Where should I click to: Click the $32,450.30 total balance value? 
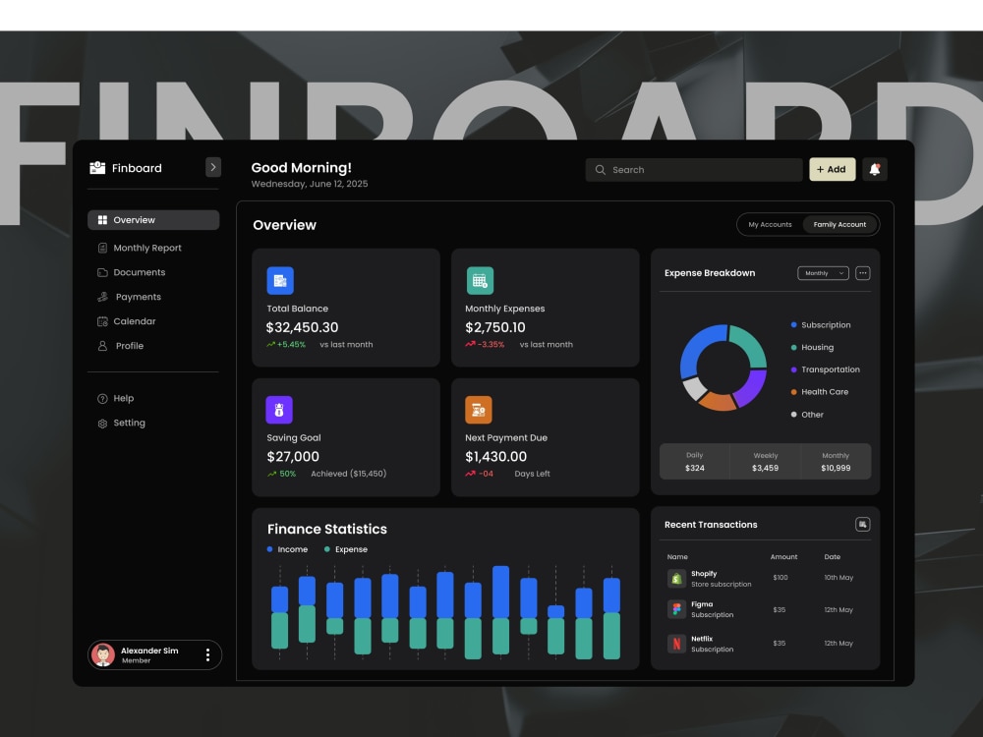pyautogui.click(x=302, y=327)
